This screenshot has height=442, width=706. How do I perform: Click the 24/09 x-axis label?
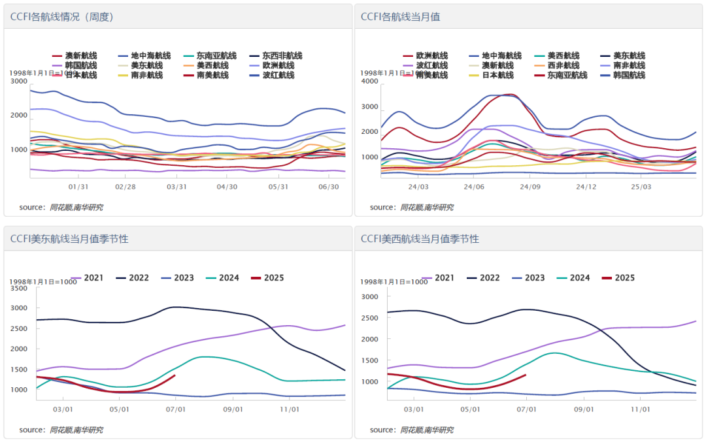(530, 187)
